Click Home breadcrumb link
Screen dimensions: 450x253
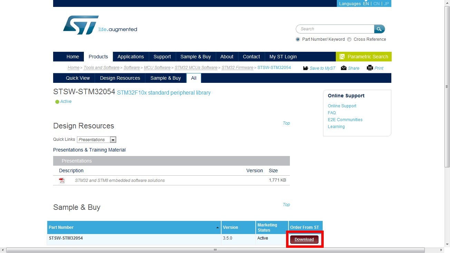tap(74, 68)
